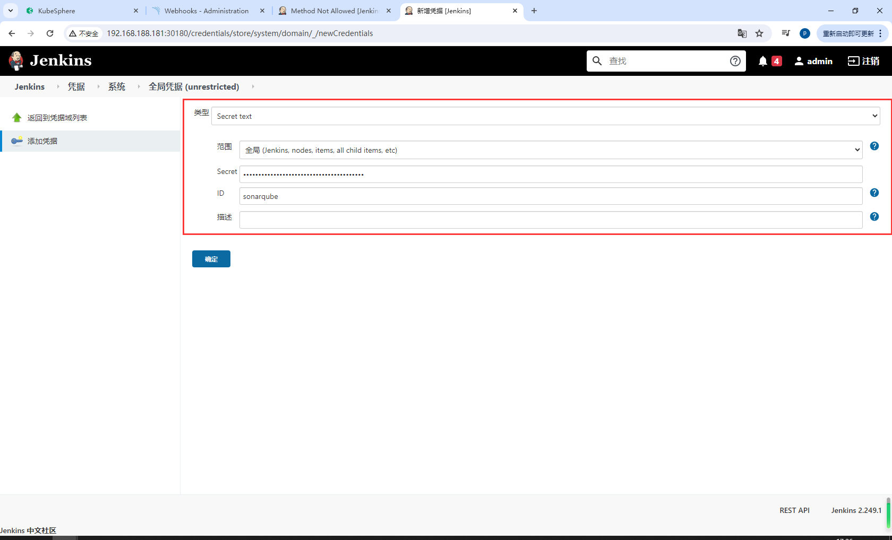The width and height of the screenshot is (892, 540).
Task: Open the 系统 breadcrumb link
Action: (117, 86)
